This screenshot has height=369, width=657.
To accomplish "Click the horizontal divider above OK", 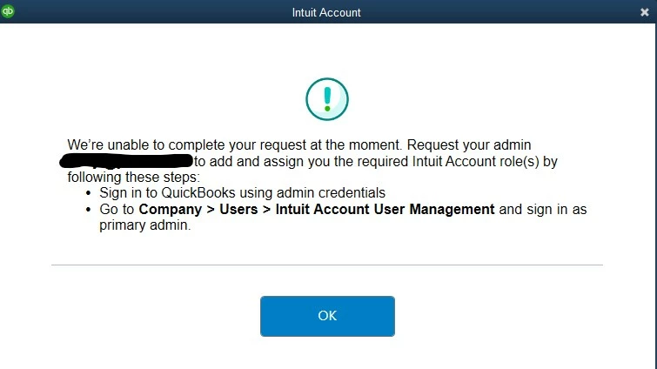I will (327, 265).
